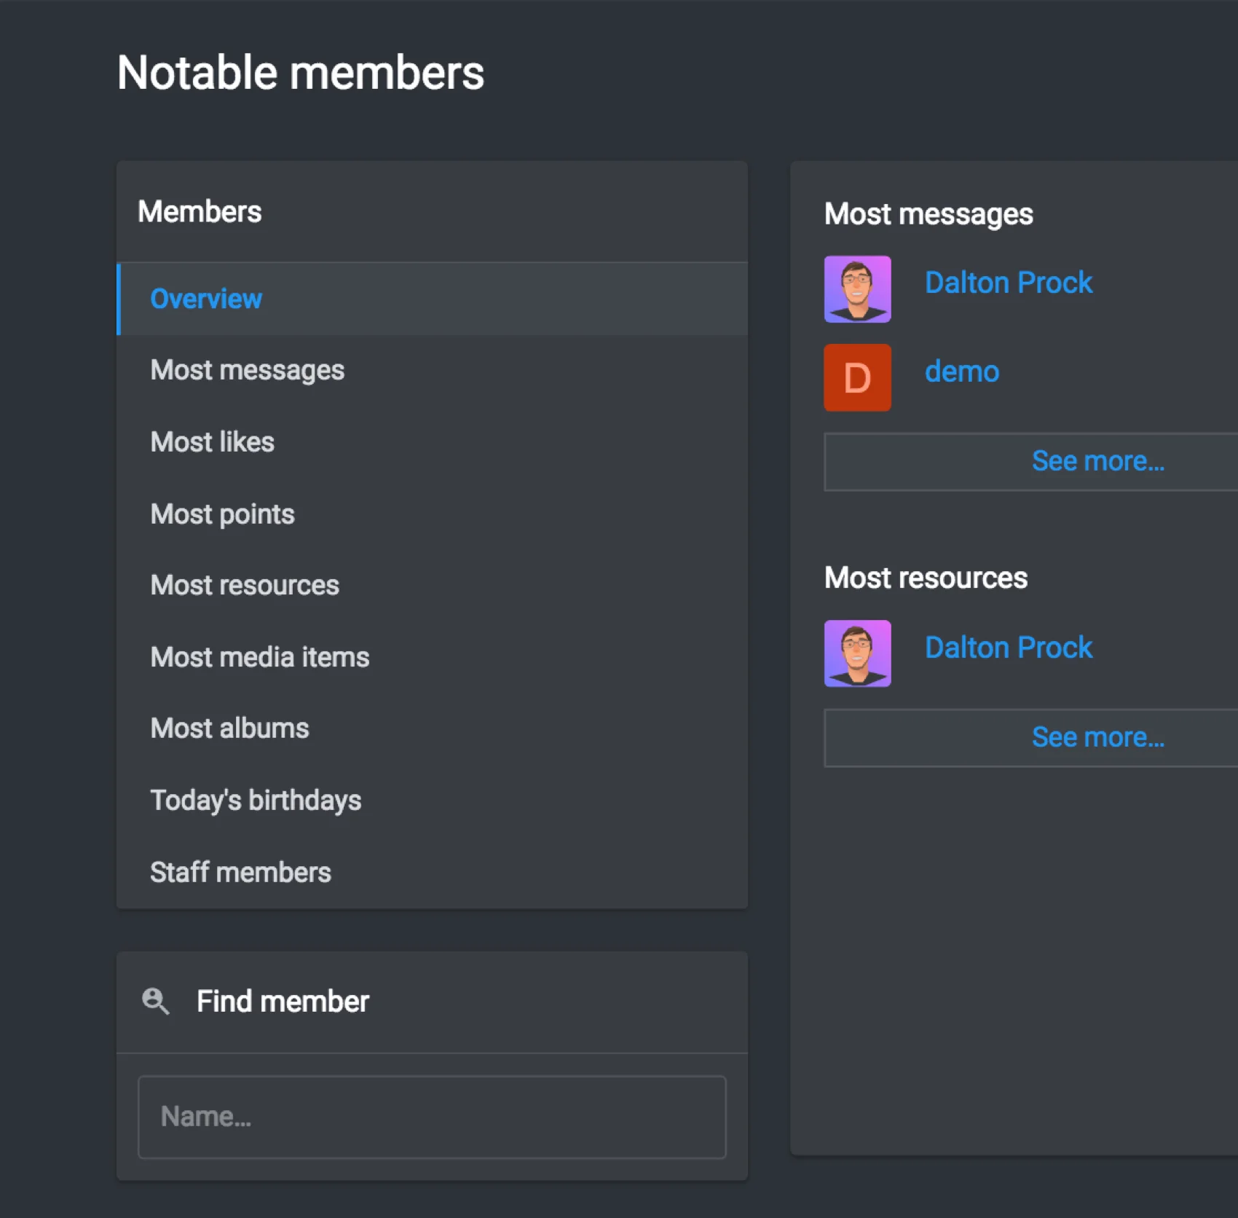Focus the Name search input field
Screen dimensions: 1238x1218
tap(432, 1117)
